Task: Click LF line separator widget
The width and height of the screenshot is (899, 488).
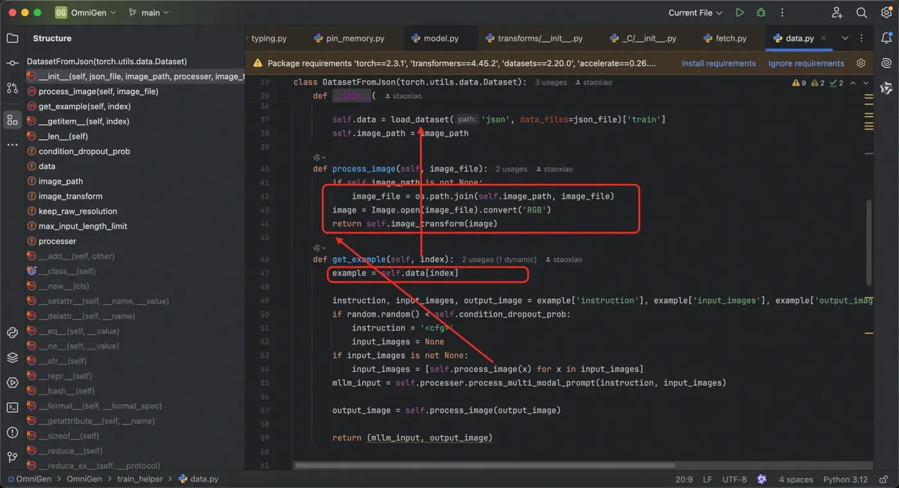Action: 707,479
